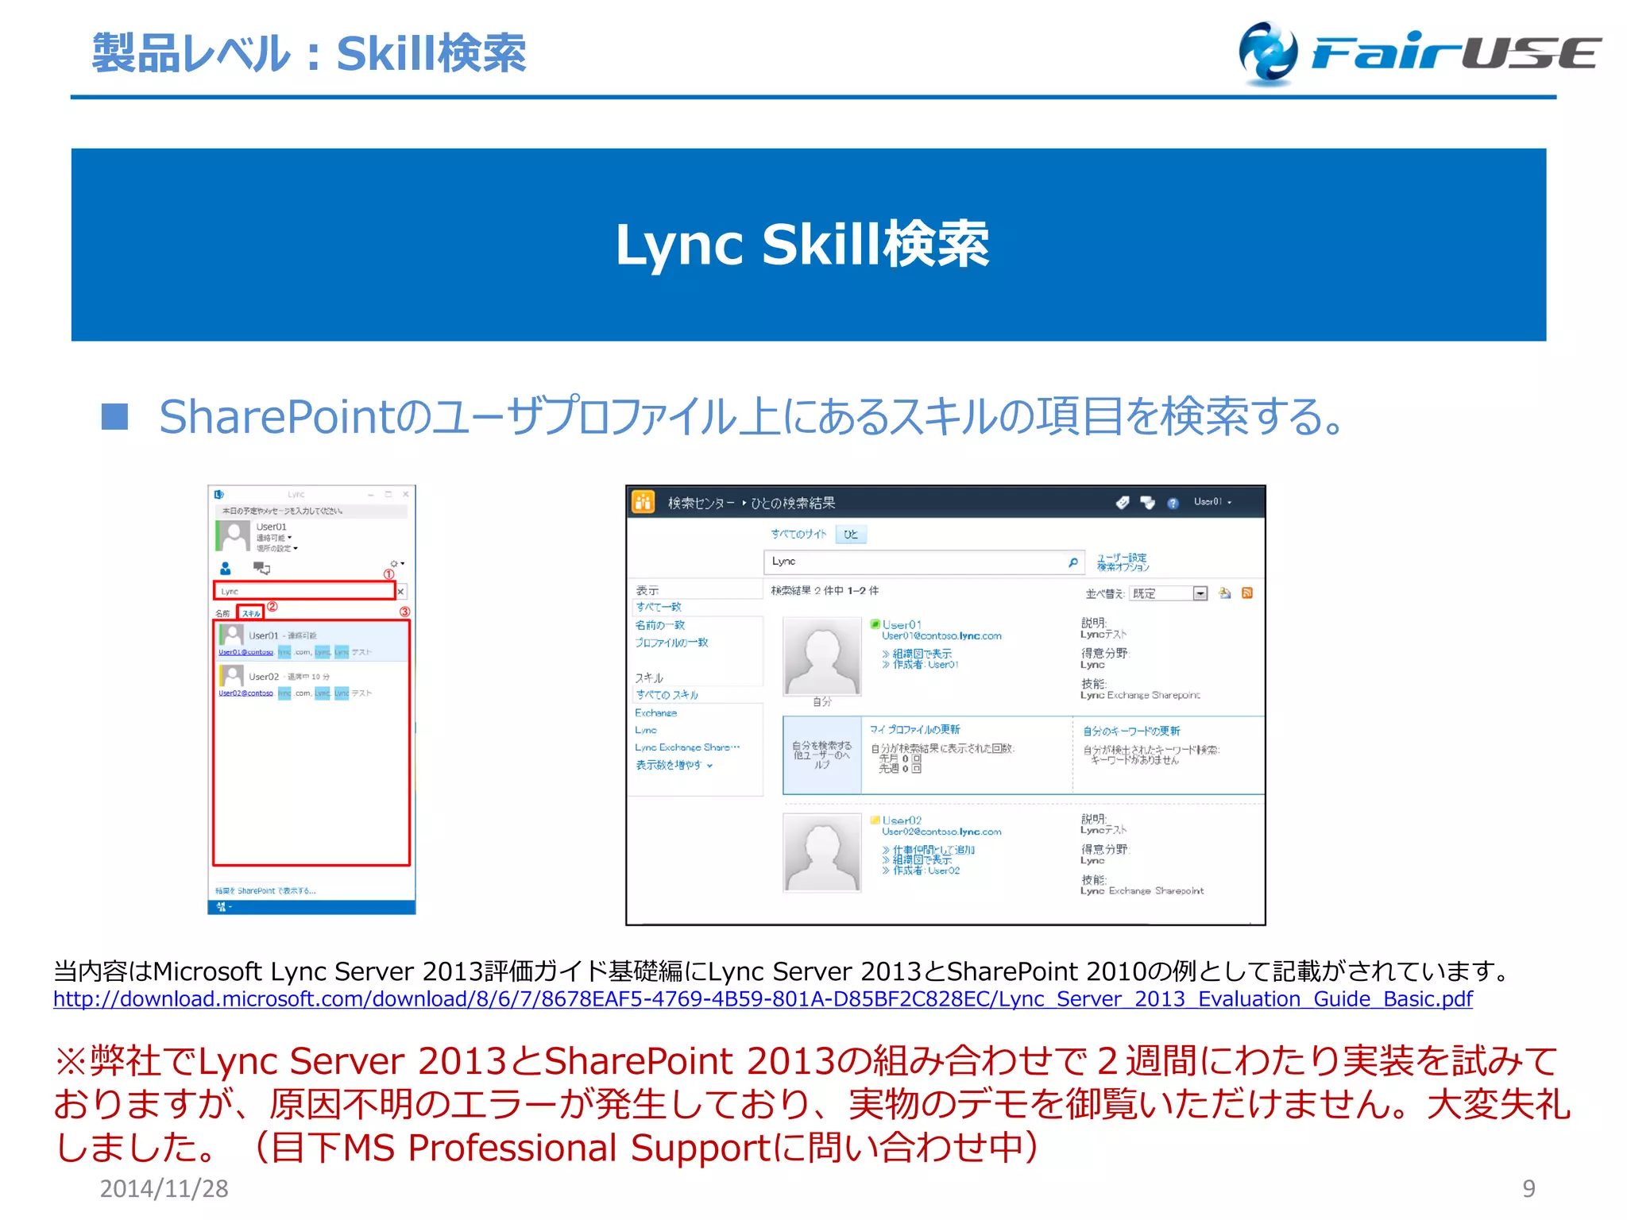Click the magnifier search icon in SharePoint
Image resolution: width=1627 pixels, height=1220 pixels.
(1073, 562)
